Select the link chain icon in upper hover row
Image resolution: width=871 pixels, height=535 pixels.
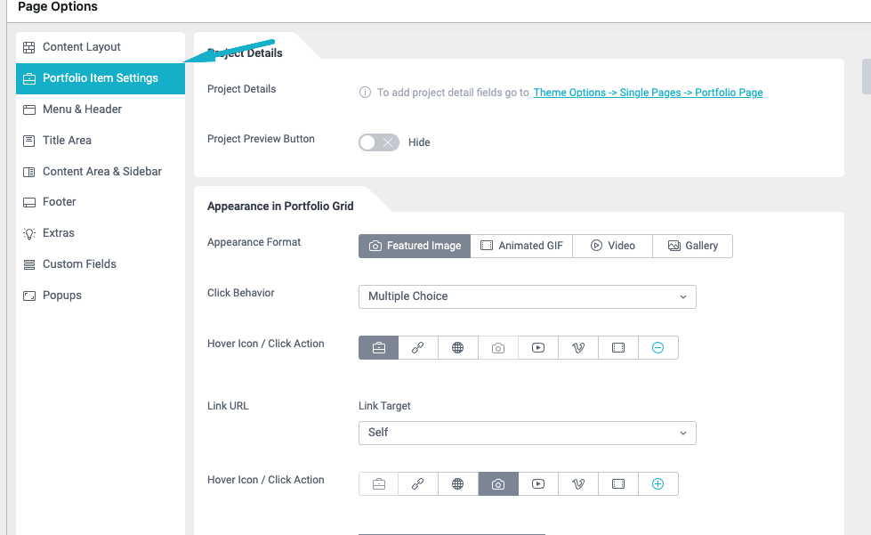click(418, 348)
